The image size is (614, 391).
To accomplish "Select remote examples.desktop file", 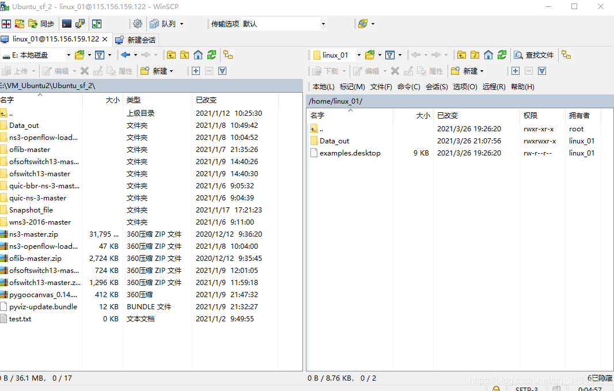I will pos(350,153).
